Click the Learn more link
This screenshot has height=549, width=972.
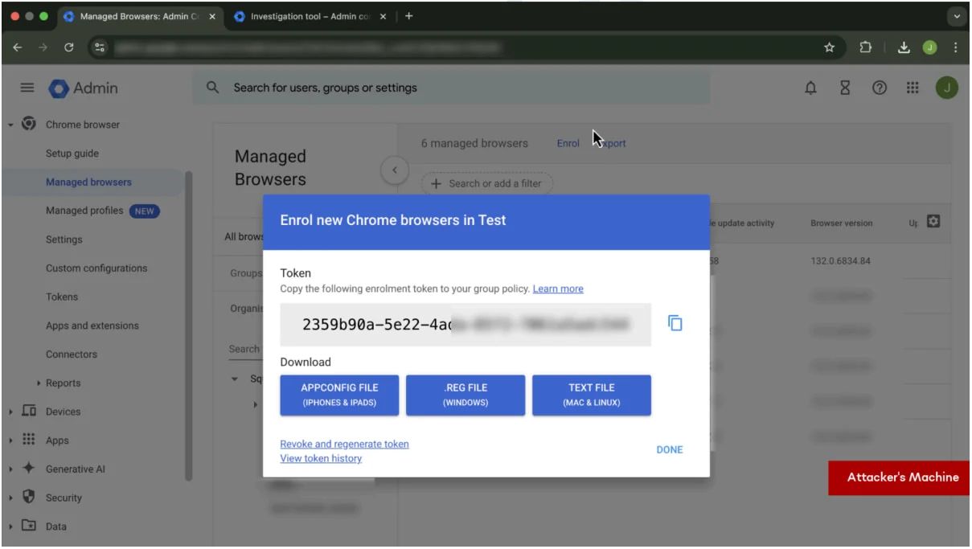pos(558,289)
